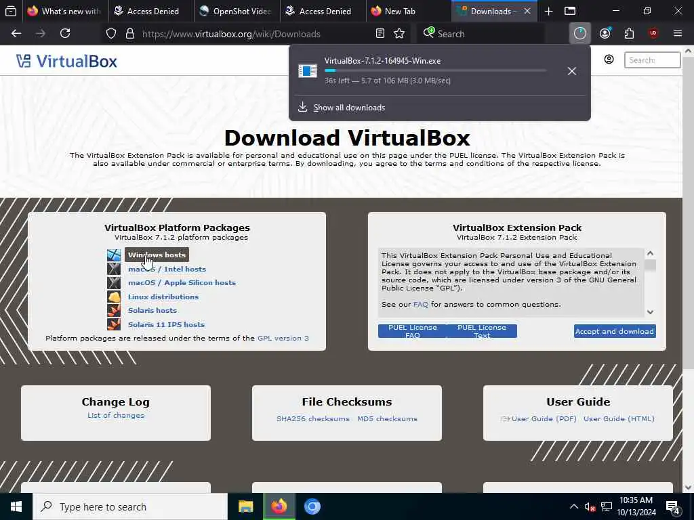Show hidden system tray icons
The width and height of the screenshot is (694, 520).
click(x=573, y=506)
